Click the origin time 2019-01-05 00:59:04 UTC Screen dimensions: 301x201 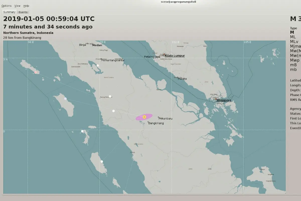(49, 19)
